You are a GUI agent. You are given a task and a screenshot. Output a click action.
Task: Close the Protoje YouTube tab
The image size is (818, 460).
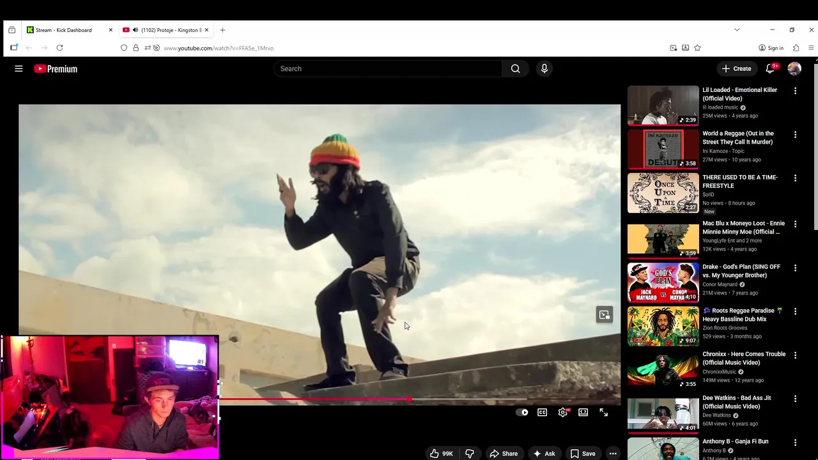click(x=206, y=30)
